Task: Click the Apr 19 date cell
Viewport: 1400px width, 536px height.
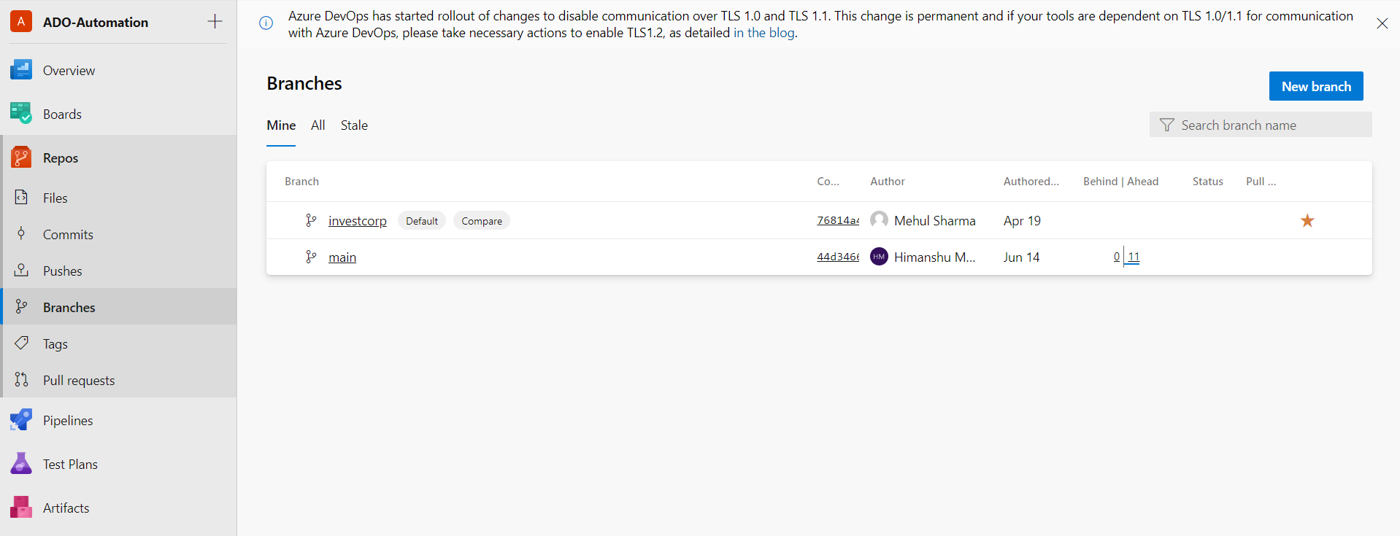Action: pos(1022,221)
